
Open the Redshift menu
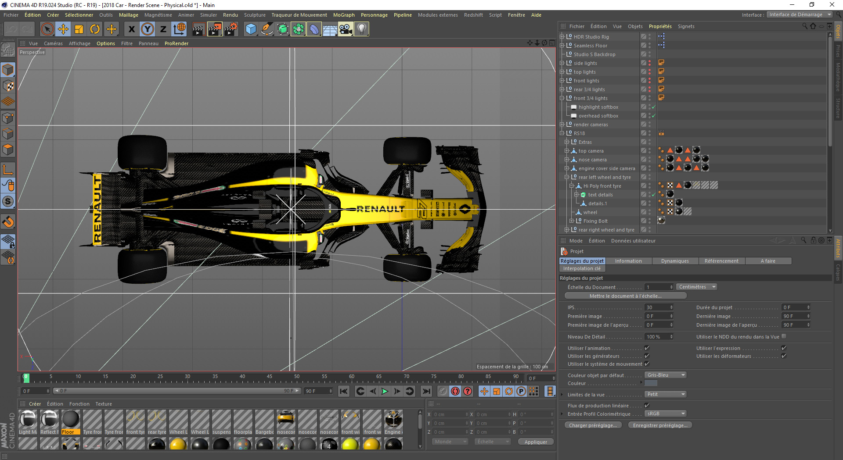click(x=473, y=15)
